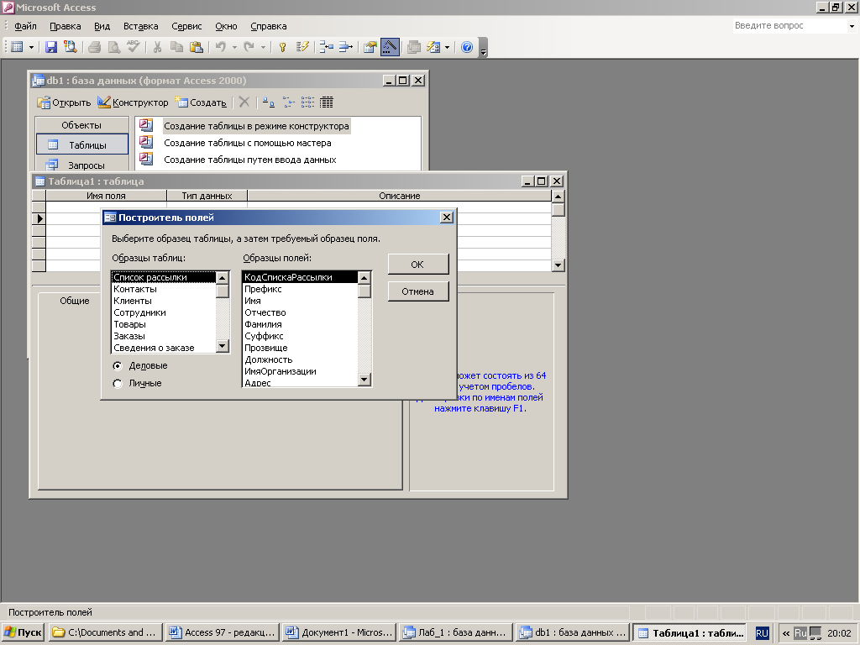Viewport: 860px width, 645px height.
Task: Click the Primary Key icon
Action: [282, 47]
